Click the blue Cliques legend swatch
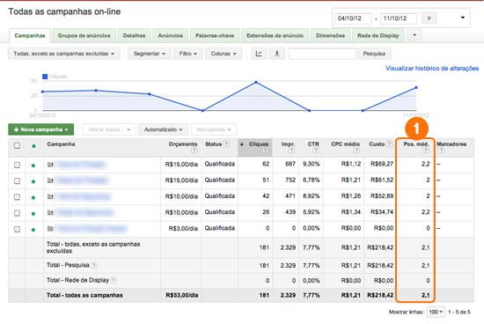484x324 pixels. click(x=45, y=77)
